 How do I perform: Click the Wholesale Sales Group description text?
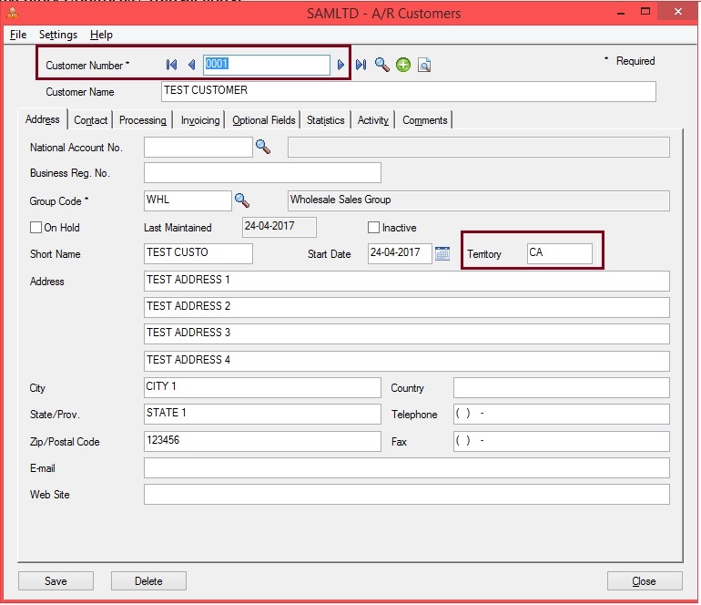(340, 200)
